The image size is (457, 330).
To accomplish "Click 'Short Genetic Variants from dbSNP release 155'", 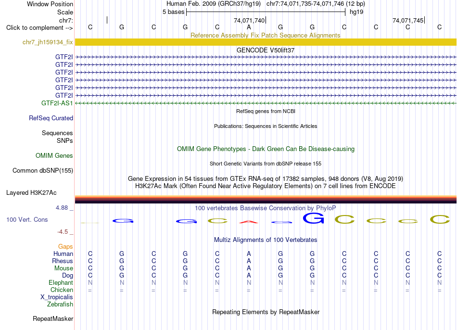I will pos(266,164).
